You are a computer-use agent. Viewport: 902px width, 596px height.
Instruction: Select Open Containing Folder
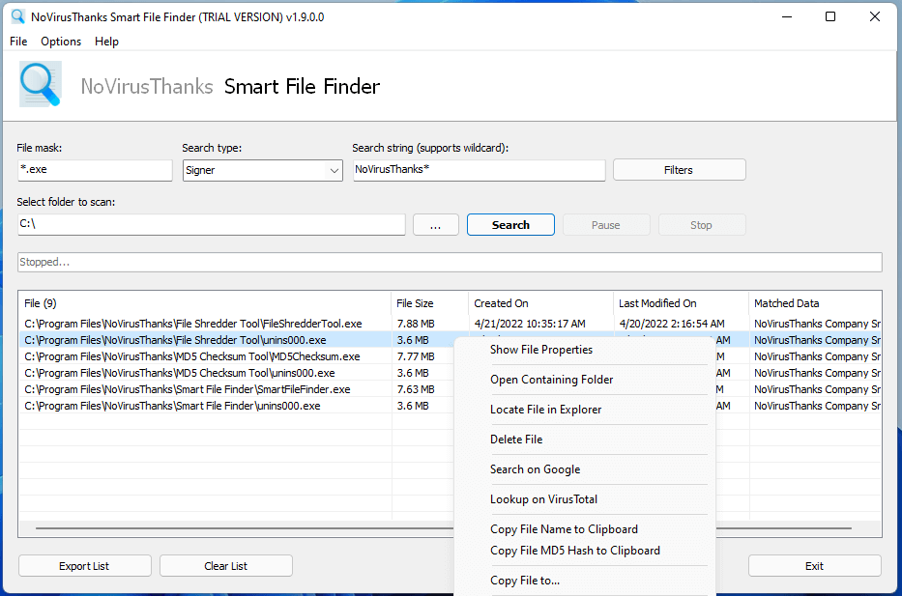(552, 380)
